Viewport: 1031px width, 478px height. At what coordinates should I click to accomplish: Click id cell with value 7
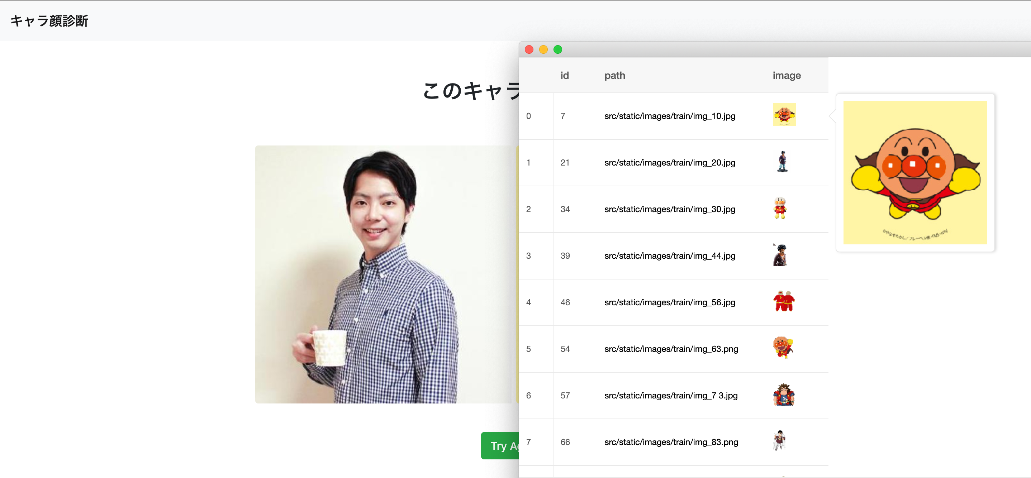click(x=563, y=116)
